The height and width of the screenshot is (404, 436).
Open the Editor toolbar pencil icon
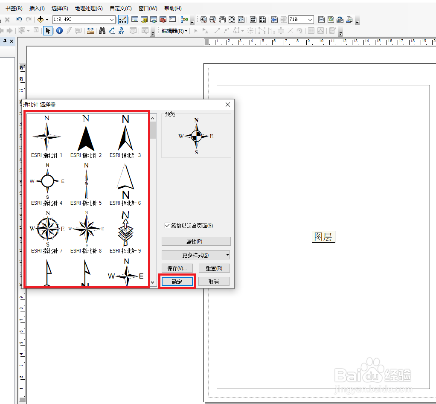[x=122, y=20]
